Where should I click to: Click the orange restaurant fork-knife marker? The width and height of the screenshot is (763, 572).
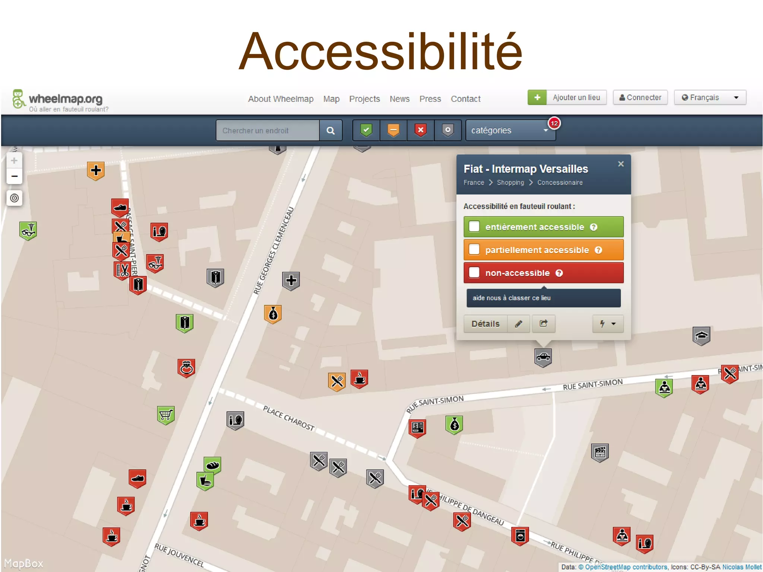pos(337,382)
